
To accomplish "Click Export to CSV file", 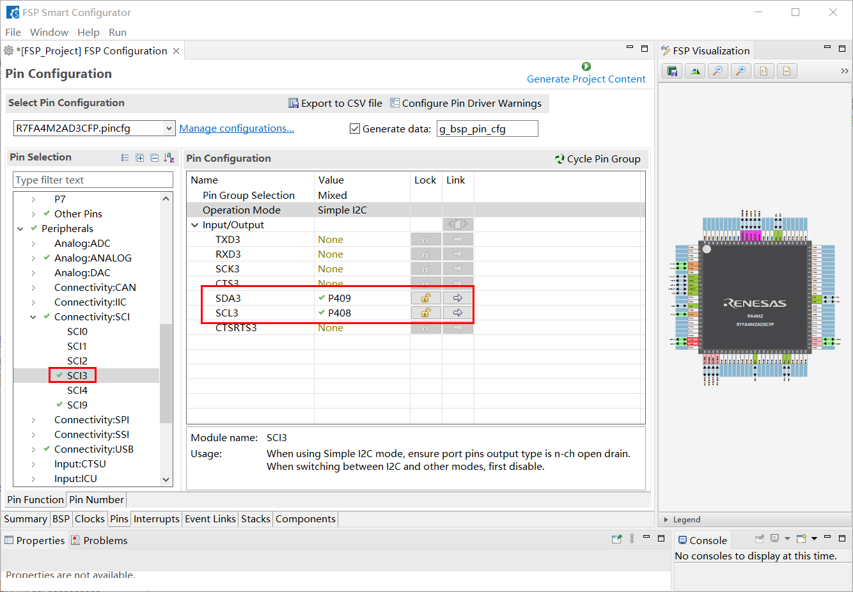I will pyautogui.click(x=336, y=104).
